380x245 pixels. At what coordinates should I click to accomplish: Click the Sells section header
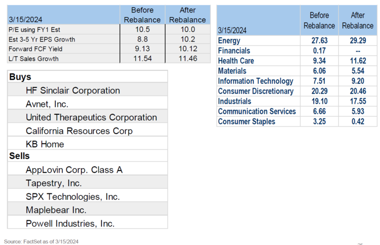(x=20, y=156)
